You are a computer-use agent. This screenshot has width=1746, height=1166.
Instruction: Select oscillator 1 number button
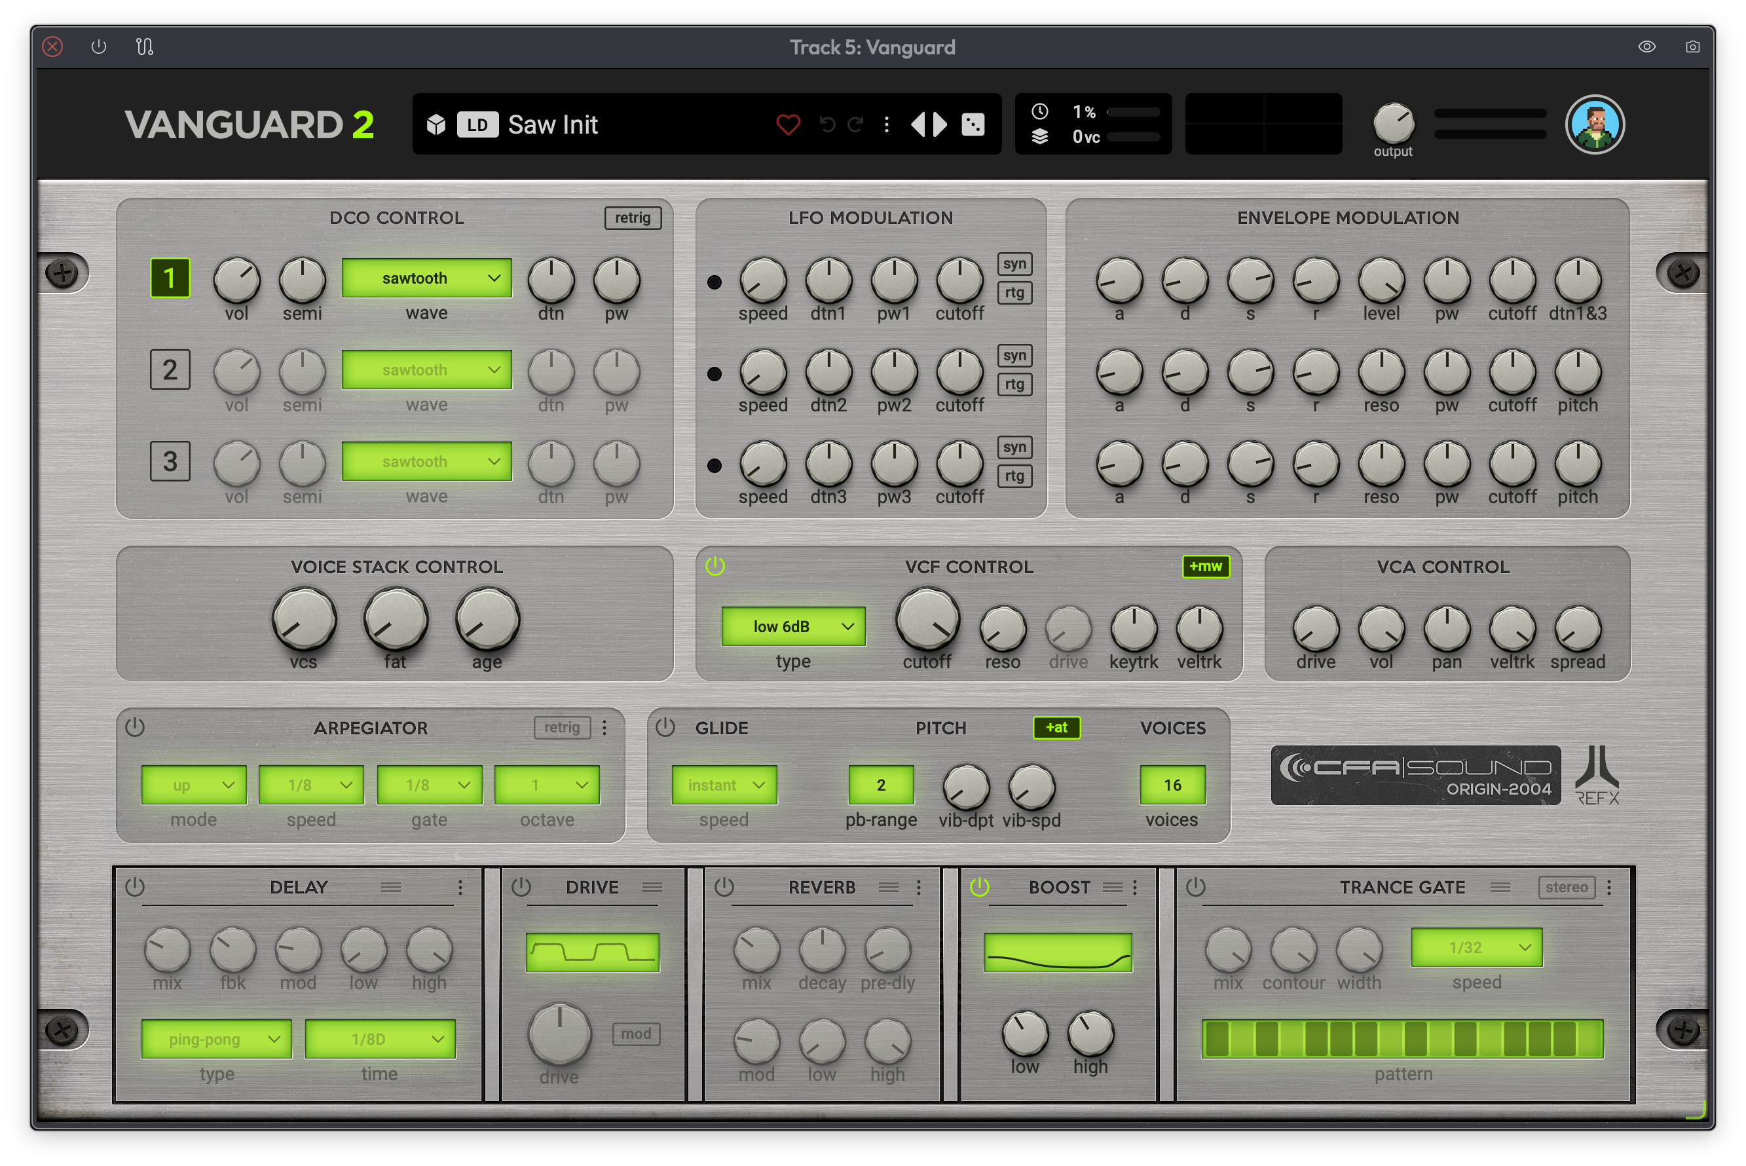[x=170, y=278]
